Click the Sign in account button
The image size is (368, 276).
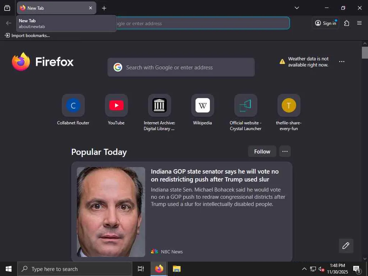tap(325, 23)
